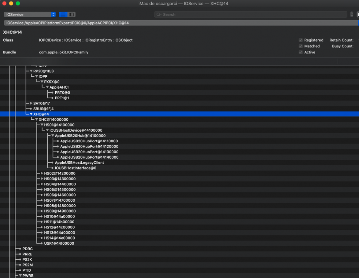Expand the SAT0@17 node
Screen dimensions: 359x278
31,103
